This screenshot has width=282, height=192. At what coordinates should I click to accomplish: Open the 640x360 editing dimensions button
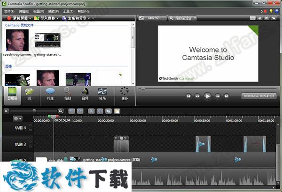[x=152, y=18]
